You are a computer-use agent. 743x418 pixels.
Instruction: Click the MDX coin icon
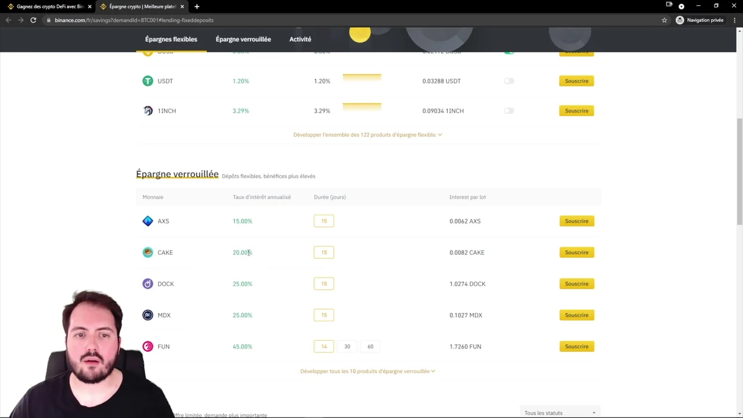(x=147, y=315)
